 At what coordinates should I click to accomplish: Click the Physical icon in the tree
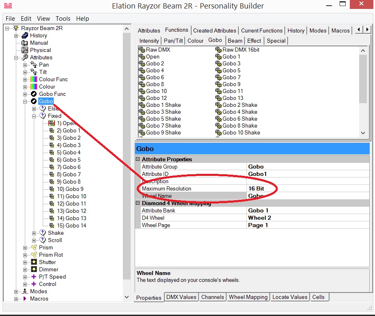[25, 50]
